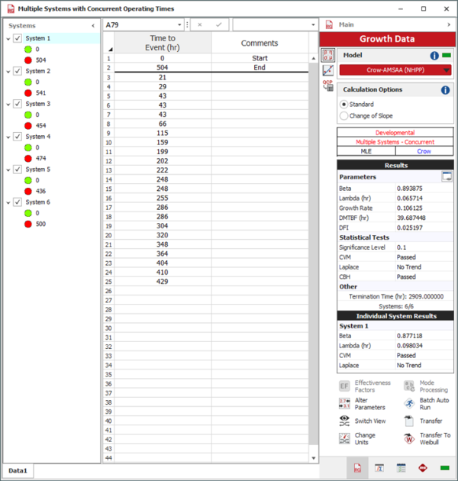
Task: Open the Crow-AMSAA (NHPP) model dropdown
Action: (395, 70)
